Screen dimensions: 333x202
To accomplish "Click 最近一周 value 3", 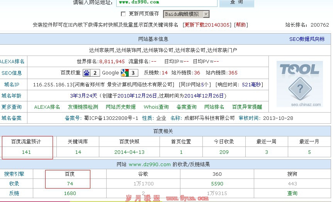I will click(x=267, y=152).
